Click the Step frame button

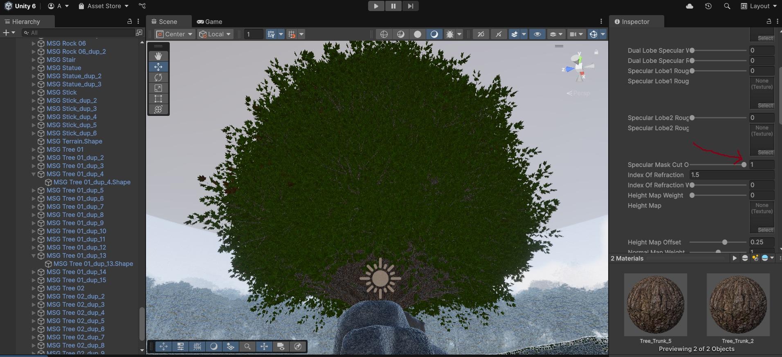(410, 6)
